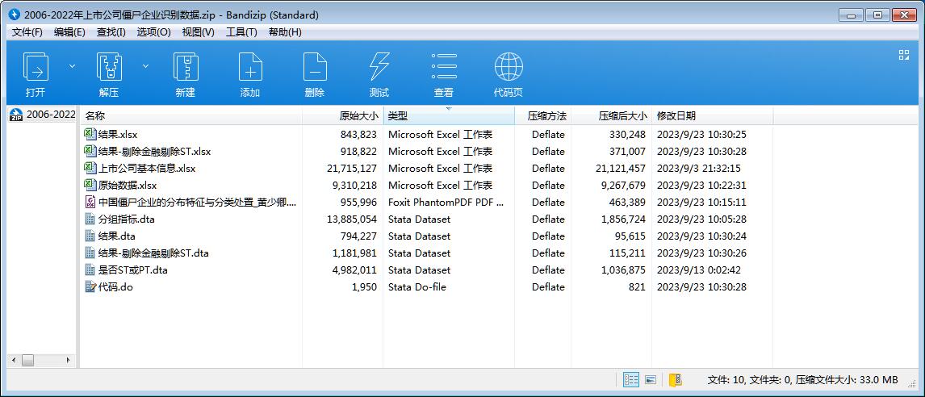Click the 添加 (Add) toolbar icon

pyautogui.click(x=250, y=67)
